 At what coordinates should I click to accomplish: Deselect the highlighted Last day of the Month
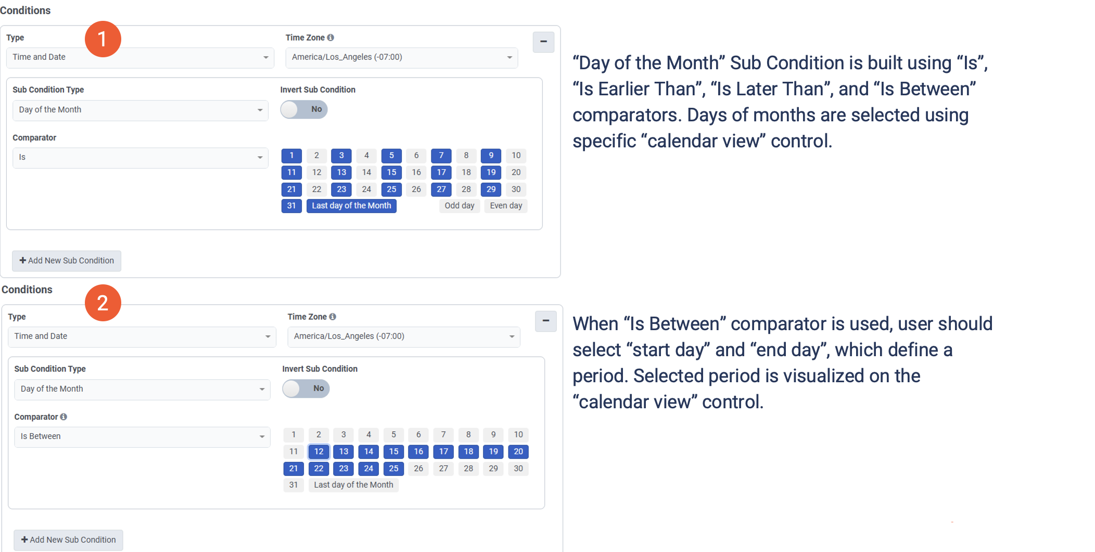pos(351,206)
